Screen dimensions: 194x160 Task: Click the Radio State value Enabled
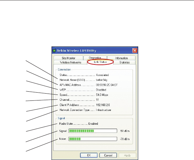coord(93,124)
